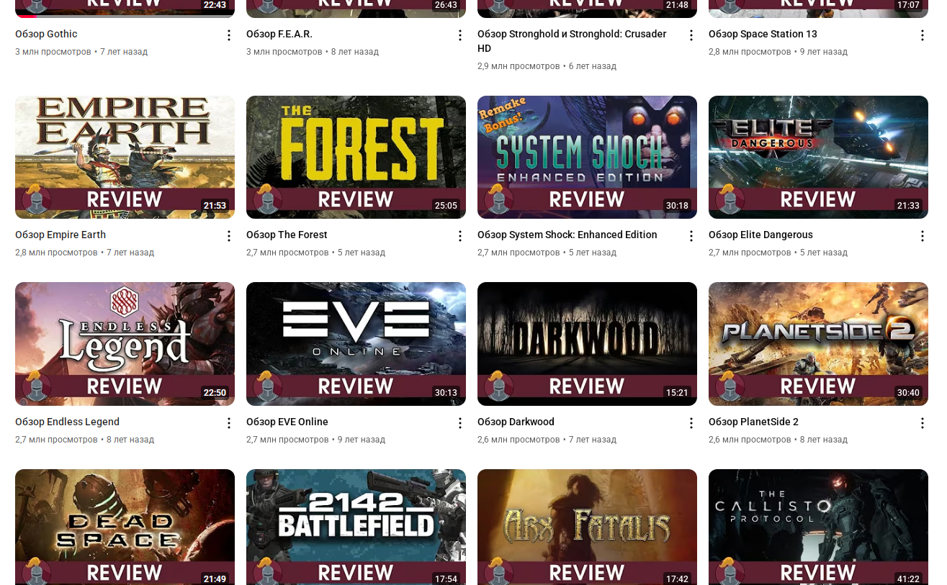Viewport: 947px width, 585px height.
Task: Open the "Обзор Endless Legend" title link
Action: [68, 422]
